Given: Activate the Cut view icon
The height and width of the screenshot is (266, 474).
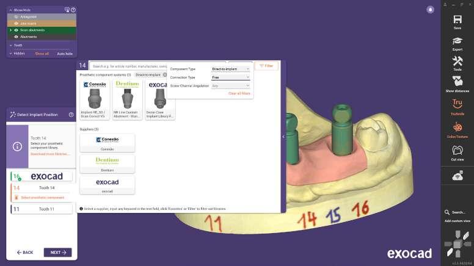Looking at the screenshot, I should pos(458,150).
